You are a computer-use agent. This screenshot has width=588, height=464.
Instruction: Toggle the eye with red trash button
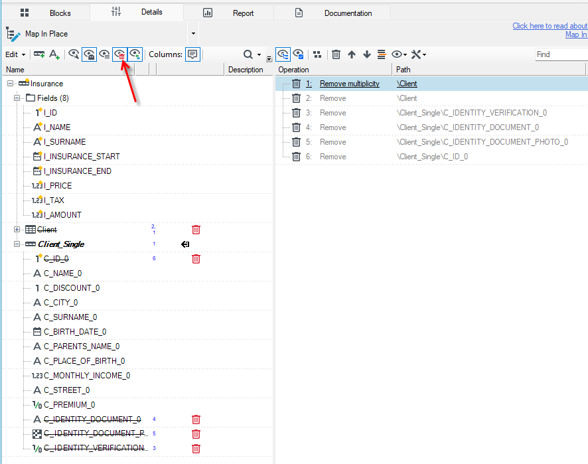coord(119,54)
